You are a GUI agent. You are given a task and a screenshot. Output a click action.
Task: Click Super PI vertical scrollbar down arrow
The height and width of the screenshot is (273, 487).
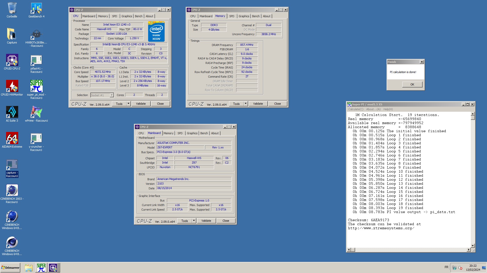[473, 245]
